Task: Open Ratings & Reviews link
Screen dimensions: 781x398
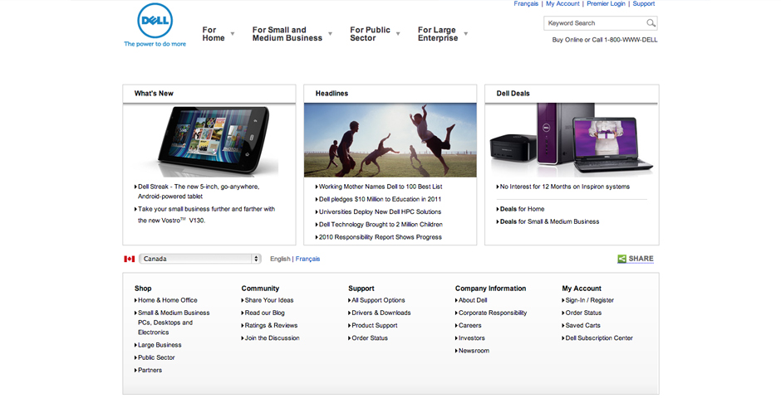Action: pyautogui.click(x=271, y=326)
